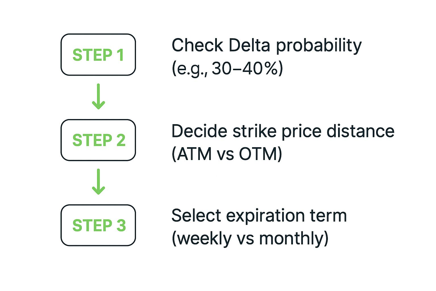Click the "(e.g., 30–40%)" text line
This screenshot has width=436, height=291.
pyautogui.click(x=227, y=68)
